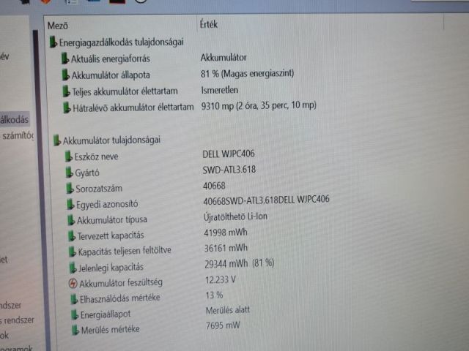Image resolution: width=469 pixels, height=351 pixels.
Task: Click the value '29344 mWh (81 %)'
Action: click(240, 263)
